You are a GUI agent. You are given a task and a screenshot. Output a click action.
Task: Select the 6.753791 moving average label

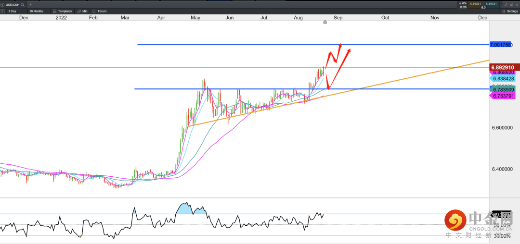pyautogui.click(x=503, y=96)
